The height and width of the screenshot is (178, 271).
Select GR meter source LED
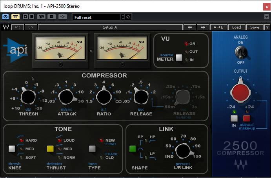(186, 44)
